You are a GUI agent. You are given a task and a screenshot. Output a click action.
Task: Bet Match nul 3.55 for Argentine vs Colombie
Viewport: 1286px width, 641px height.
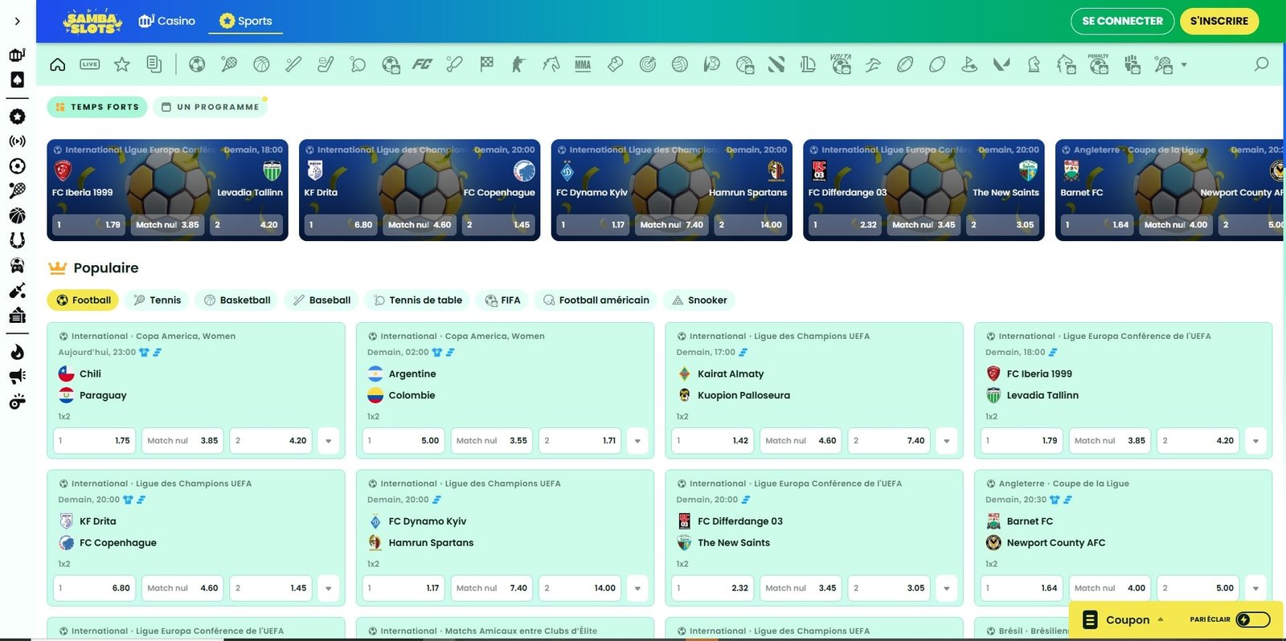click(491, 441)
